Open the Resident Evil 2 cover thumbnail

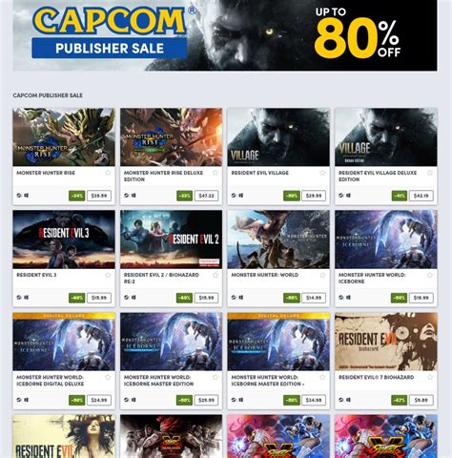[172, 239]
